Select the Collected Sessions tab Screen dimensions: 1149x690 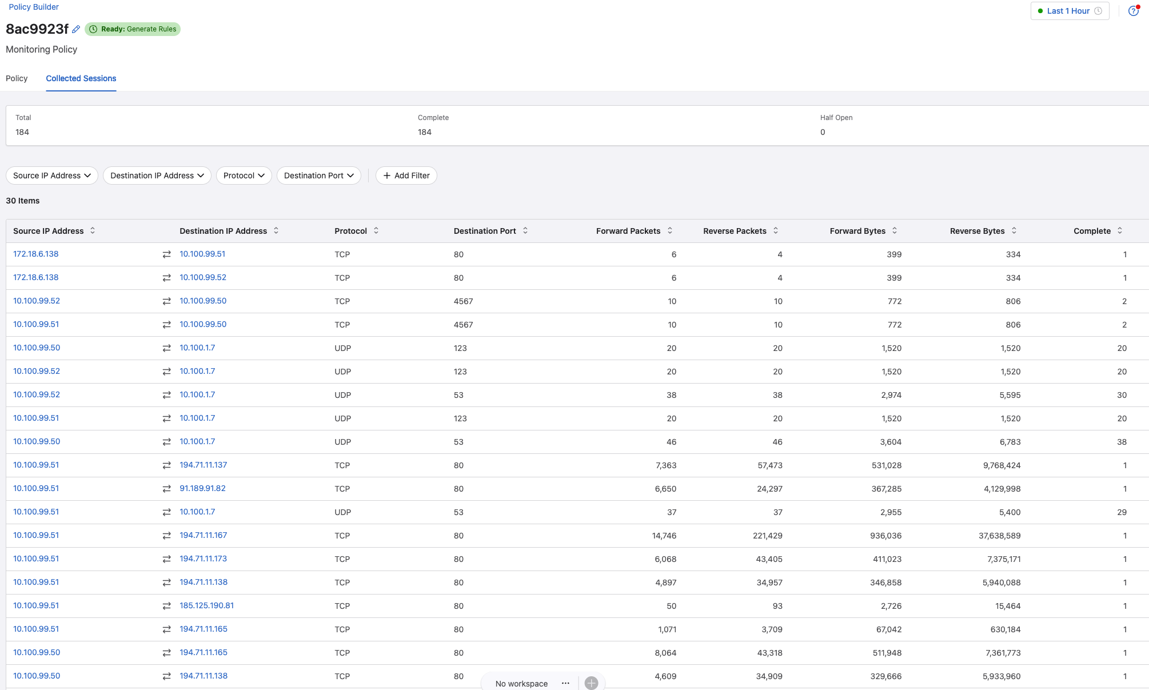click(81, 78)
